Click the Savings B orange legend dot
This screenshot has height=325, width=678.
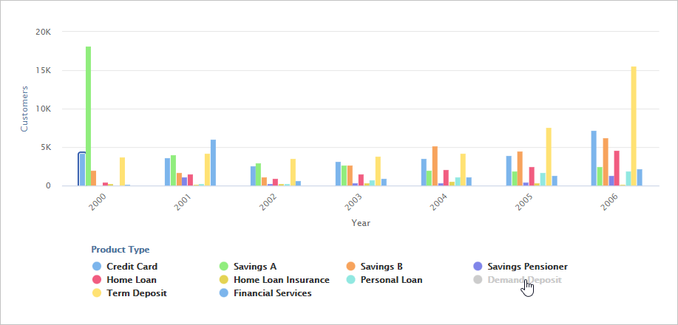[351, 267]
